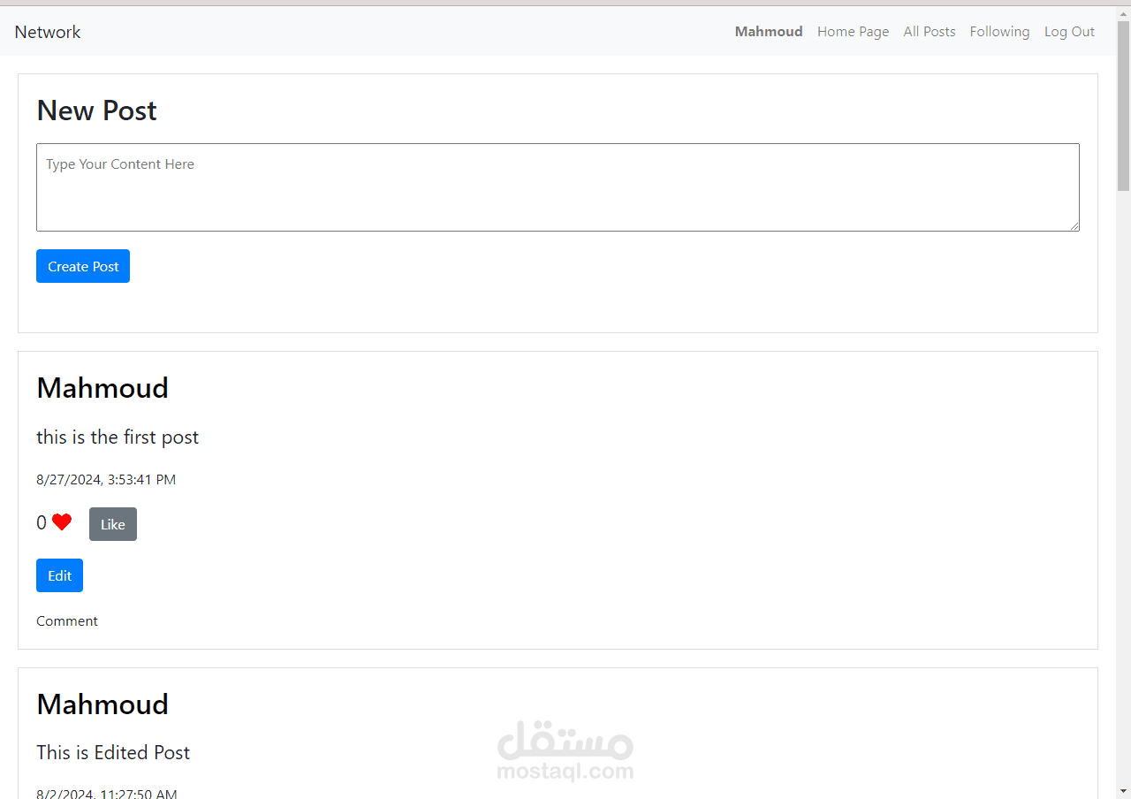
Task: Click the New Post heading
Action: click(96, 110)
